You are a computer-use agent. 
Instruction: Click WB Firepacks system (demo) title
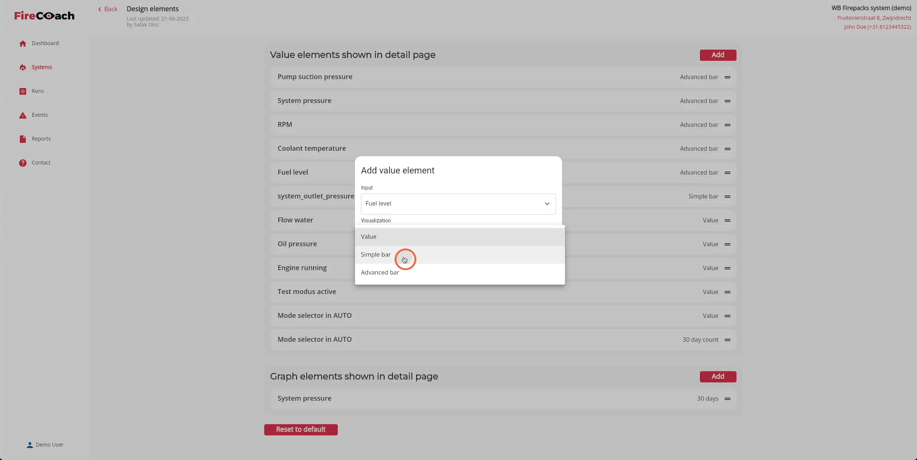coord(871,8)
